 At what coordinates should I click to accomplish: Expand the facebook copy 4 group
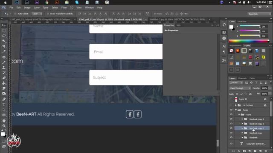(x=242, y=119)
